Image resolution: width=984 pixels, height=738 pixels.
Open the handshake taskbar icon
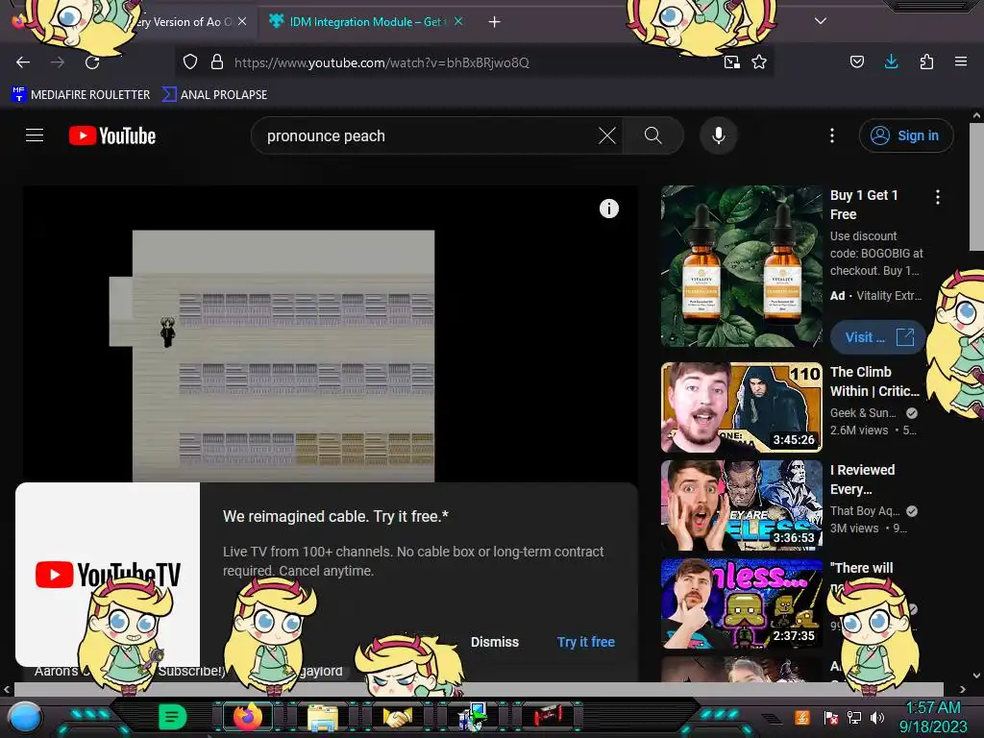pos(397,717)
